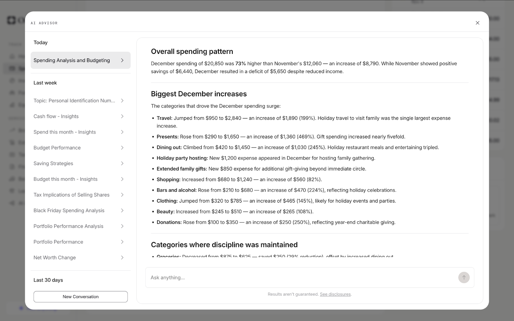Click chevron beside Net Worth Change
514x321 pixels.
(122, 258)
